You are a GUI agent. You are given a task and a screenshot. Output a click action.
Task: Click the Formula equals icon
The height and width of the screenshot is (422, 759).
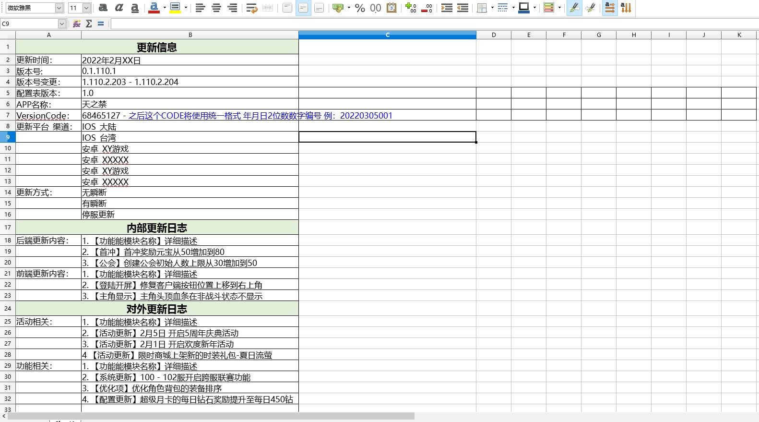click(x=101, y=24)
